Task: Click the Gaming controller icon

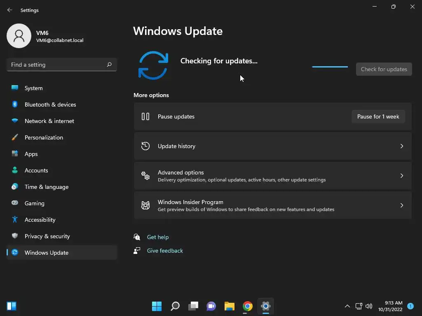Action: (15, 203)
